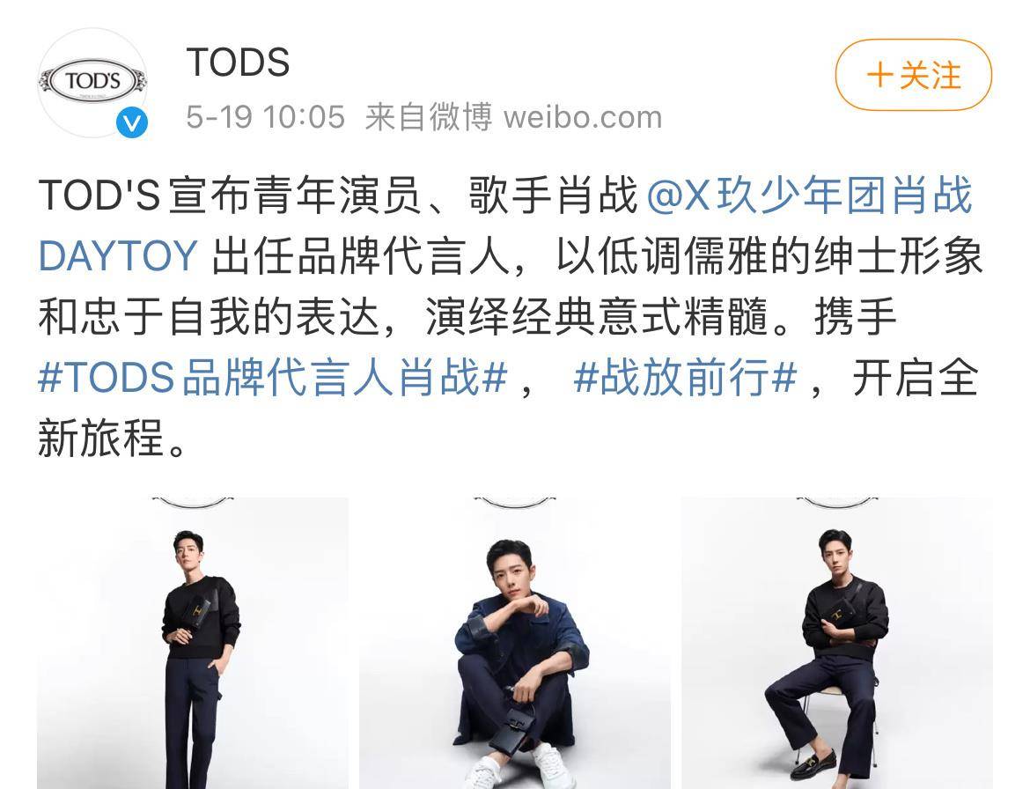Image resolution: width=1030 pixels, height=789 pixels.
Task: Click the plus sign in the follow button
Action: pyautogui.click(x=879, y=75)
